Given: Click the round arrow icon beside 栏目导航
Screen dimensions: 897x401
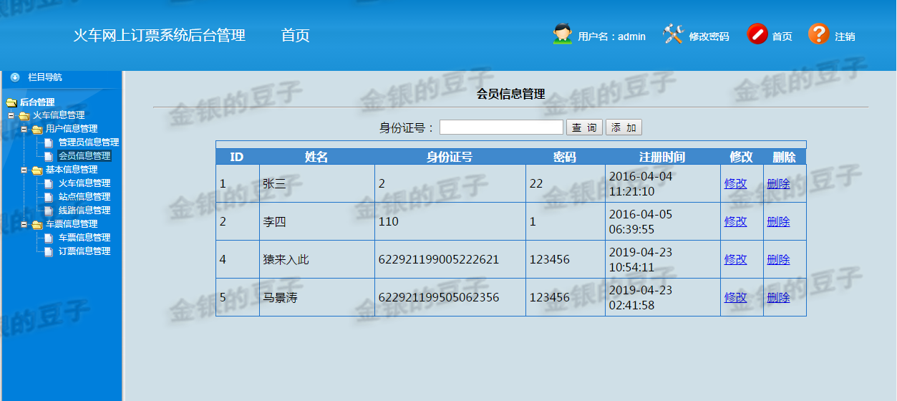Looking at the screenshot, I should click(15, 77).
